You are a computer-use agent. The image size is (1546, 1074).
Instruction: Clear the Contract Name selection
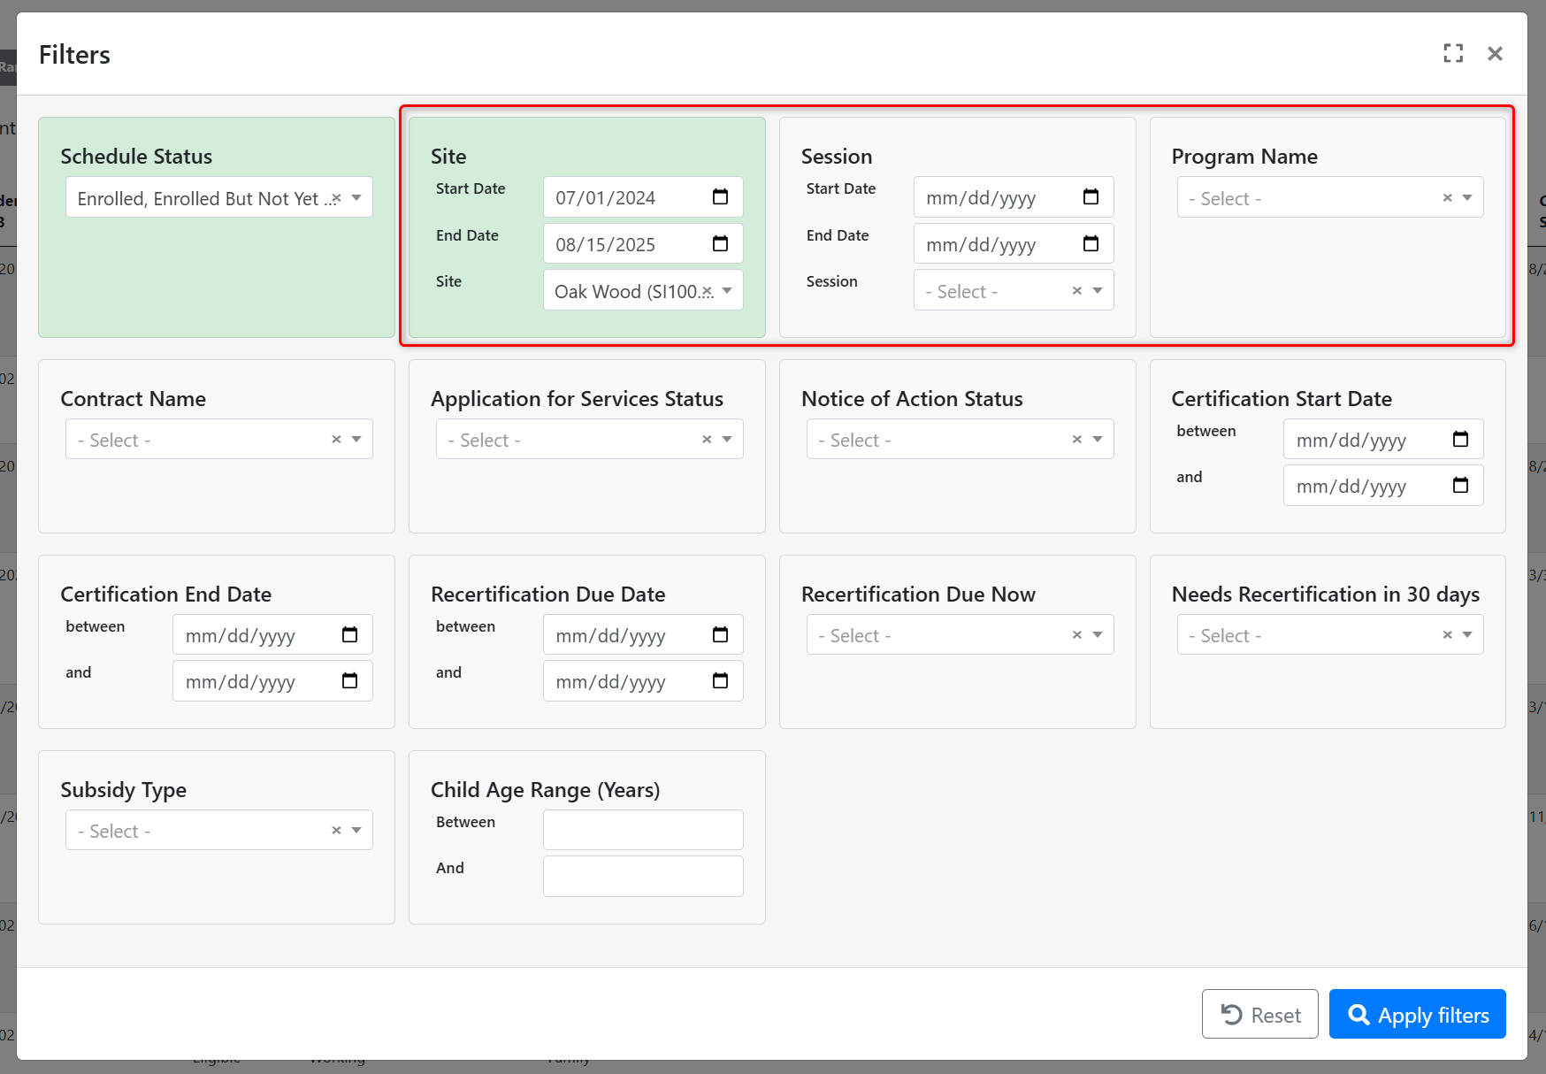point(336,440)
